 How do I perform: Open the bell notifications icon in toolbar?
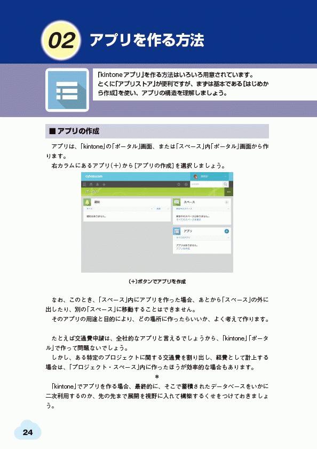98,184
